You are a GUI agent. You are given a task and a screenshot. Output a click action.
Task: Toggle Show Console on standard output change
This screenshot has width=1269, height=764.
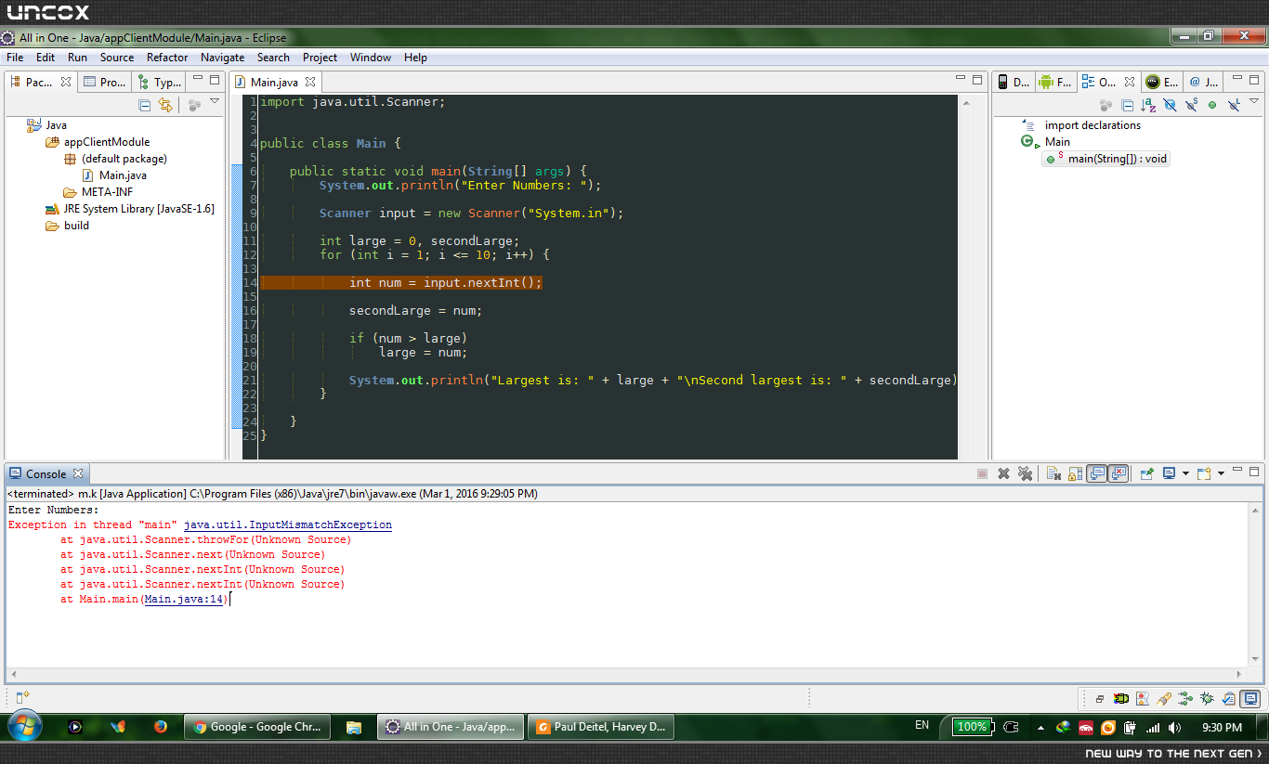tap(1097, 473)
